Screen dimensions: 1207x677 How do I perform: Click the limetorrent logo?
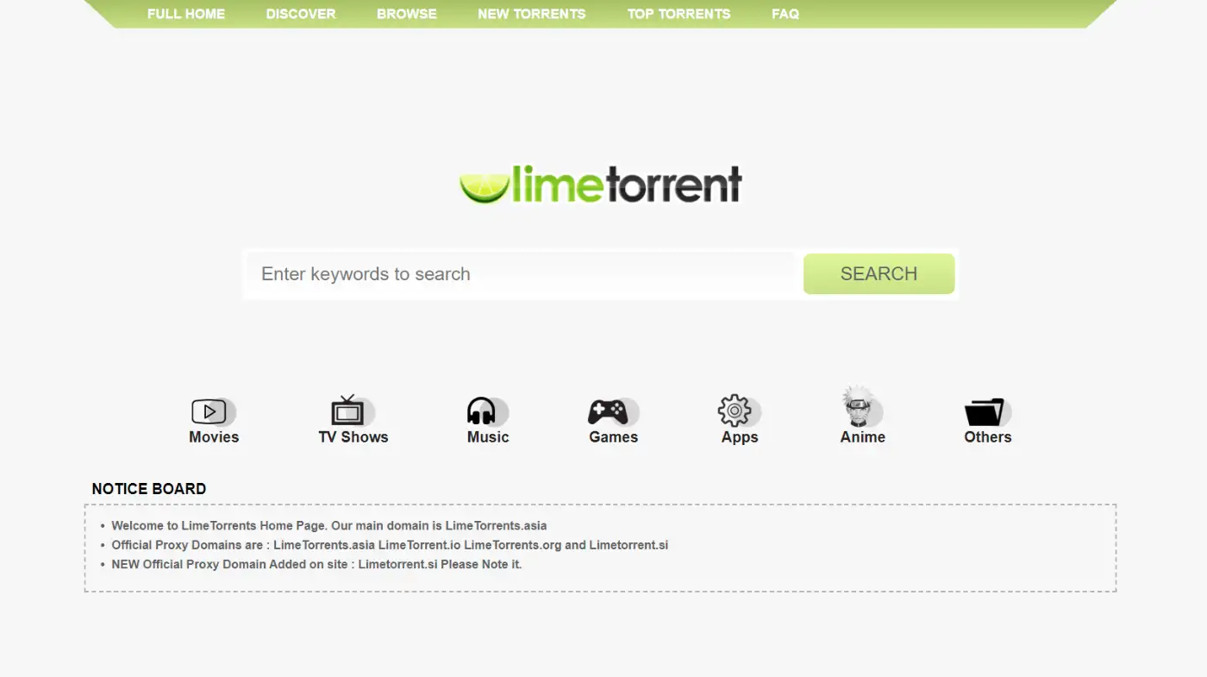[601, 184]
